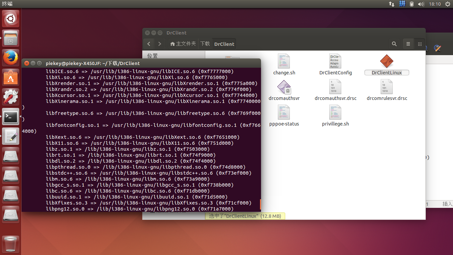Select the pppoe-status file icon
Viewport: 453px width, 255px height.
284,113
